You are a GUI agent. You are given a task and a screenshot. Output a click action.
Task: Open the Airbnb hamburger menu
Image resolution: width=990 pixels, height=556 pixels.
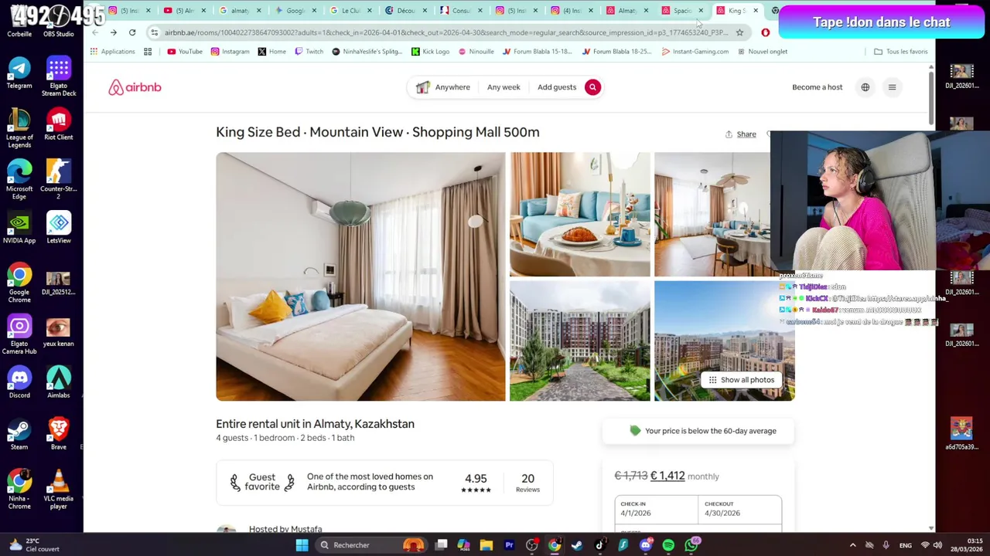point(892,87)
